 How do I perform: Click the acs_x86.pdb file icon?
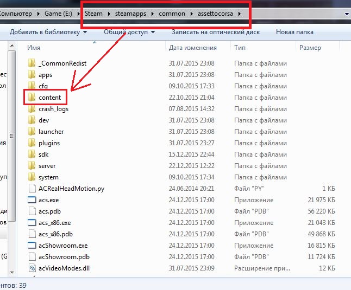(32, 234)
